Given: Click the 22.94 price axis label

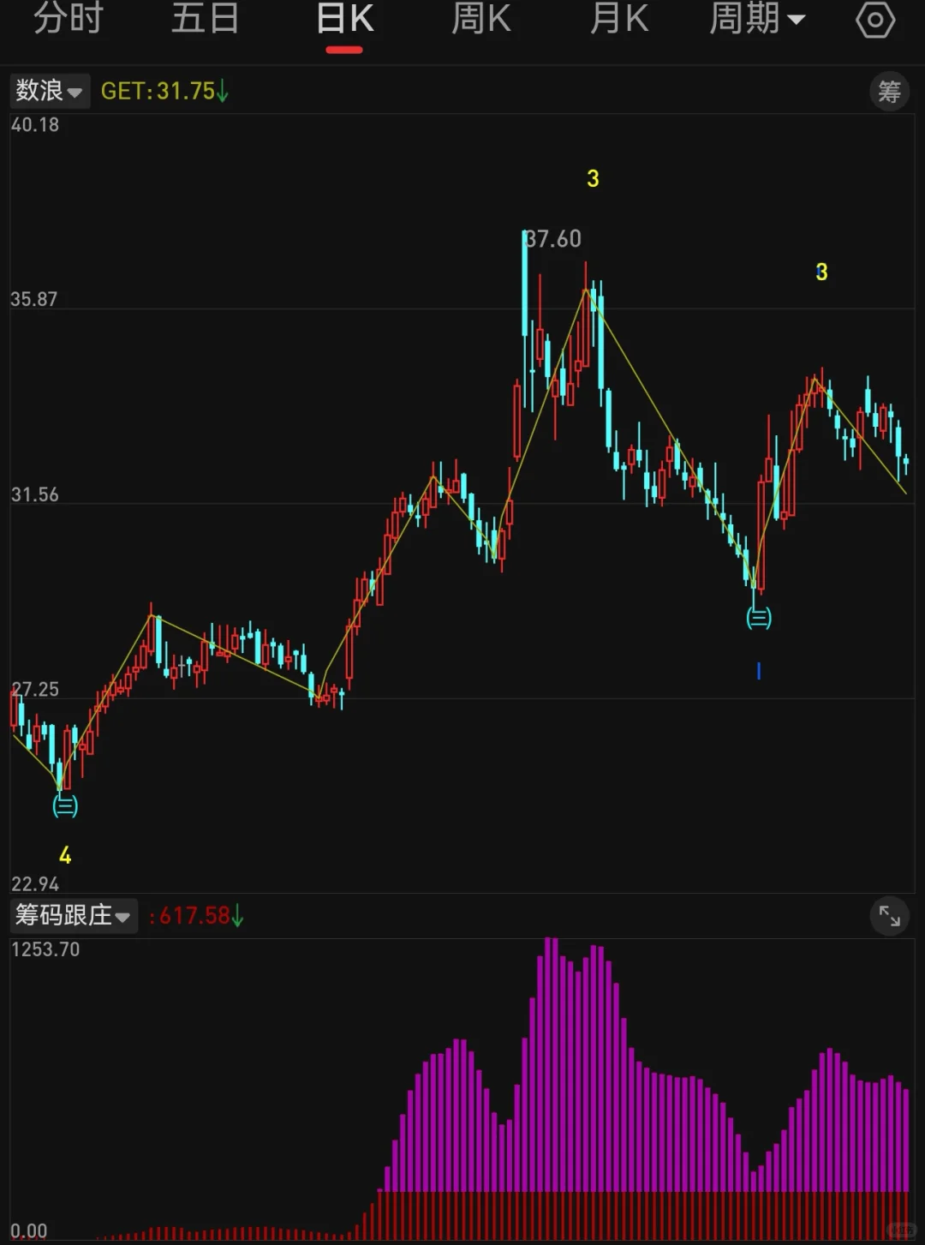Looking at the screenshot, I should coord(35,883).
